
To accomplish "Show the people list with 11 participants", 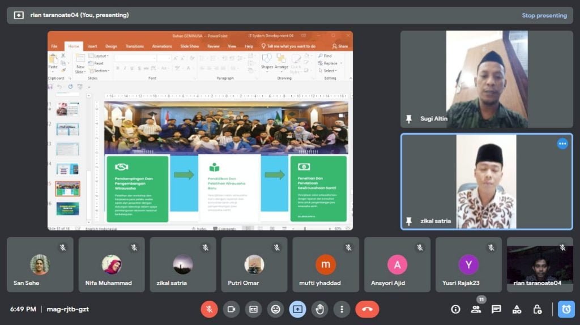I will pyautogui.click(x=476, y=309).
